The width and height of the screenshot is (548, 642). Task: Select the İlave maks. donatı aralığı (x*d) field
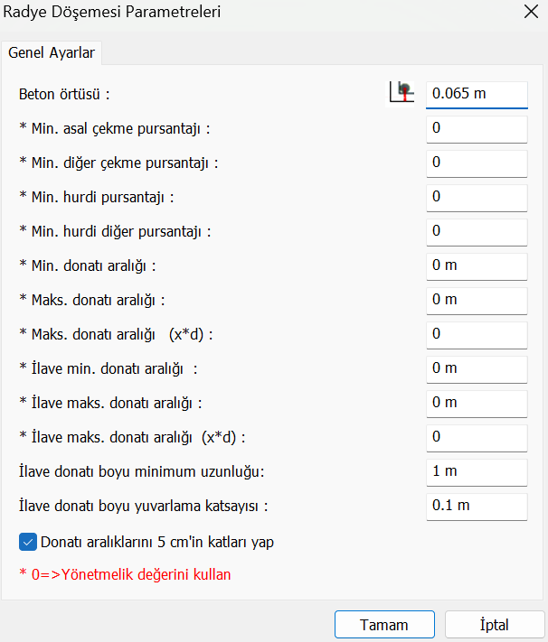pyautogui.click(x=476, y=437)
